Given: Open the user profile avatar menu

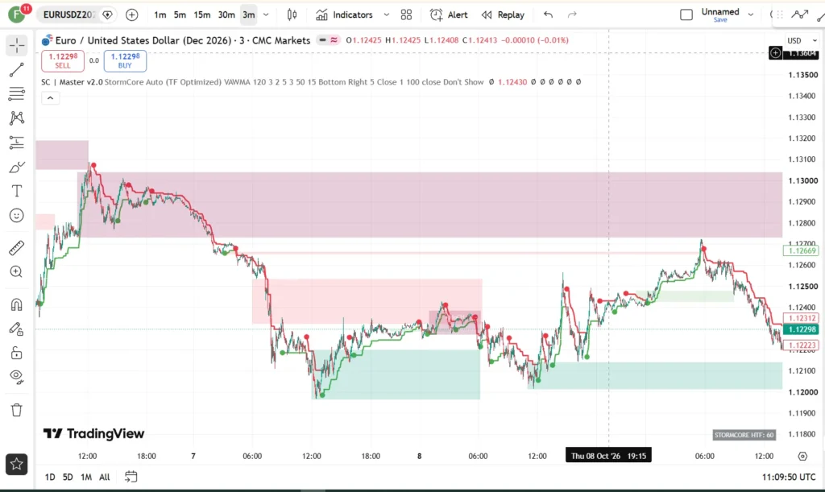Looking at the screenshot, I should [x=17, y=14].
